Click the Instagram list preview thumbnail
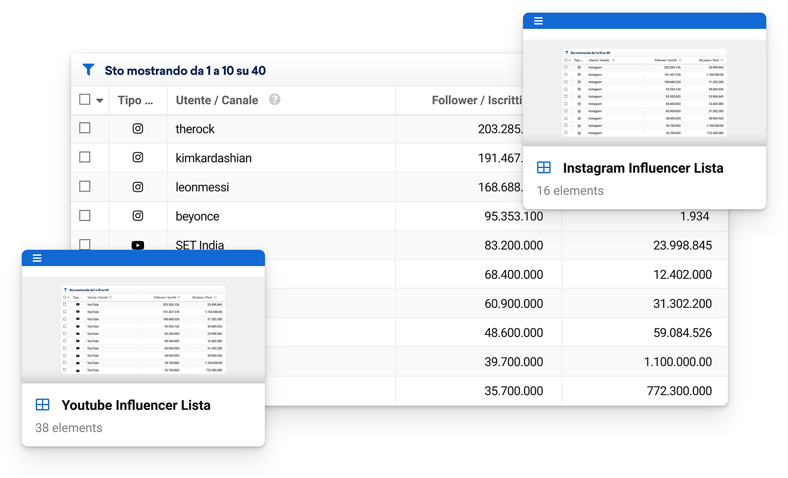This screenshot has height=478, width=788. tap(644, 92)
